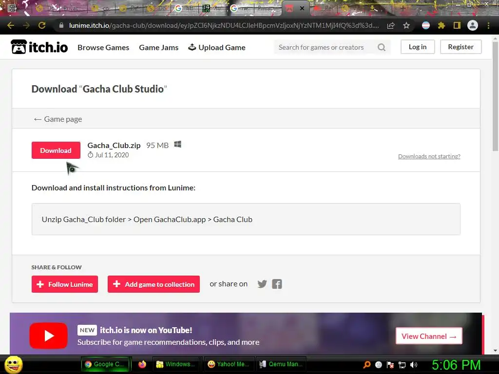Click the View Channel button

(429, 336)
